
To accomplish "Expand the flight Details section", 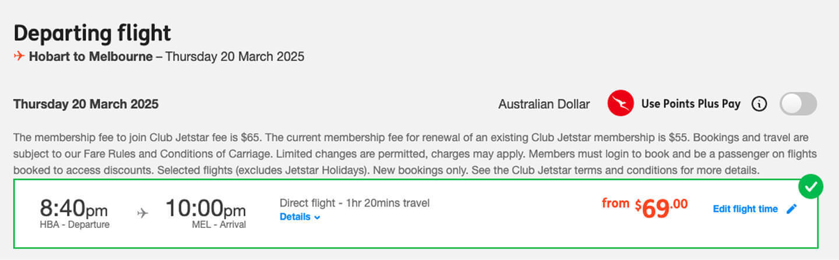I will pyautogui.click(x=295, y=217).
